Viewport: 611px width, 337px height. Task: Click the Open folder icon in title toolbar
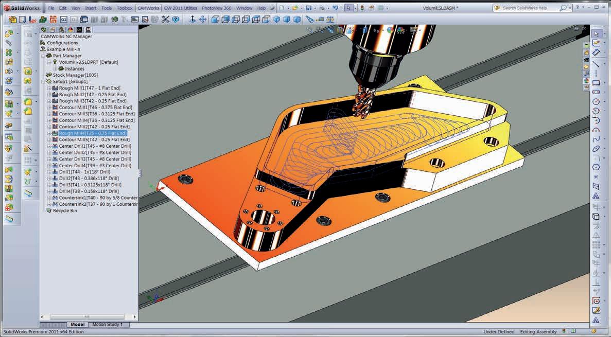295,8
